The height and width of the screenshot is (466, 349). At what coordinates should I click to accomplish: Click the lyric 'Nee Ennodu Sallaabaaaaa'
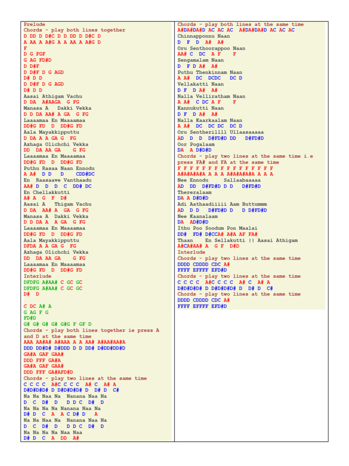[x=219, y=180]
